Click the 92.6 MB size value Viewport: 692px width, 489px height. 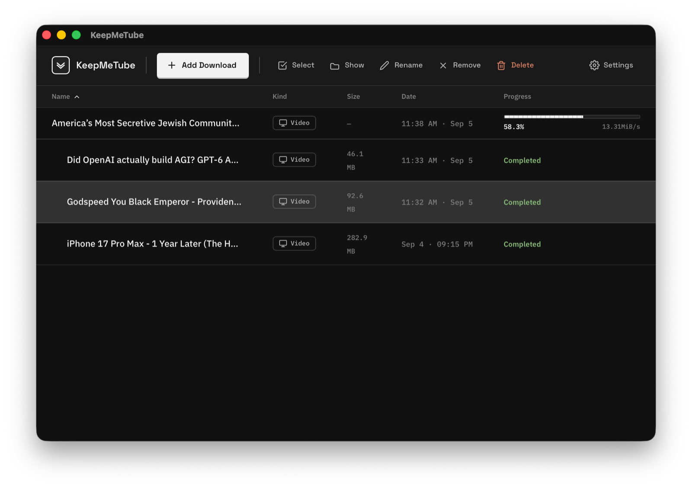tap(355, 202)
